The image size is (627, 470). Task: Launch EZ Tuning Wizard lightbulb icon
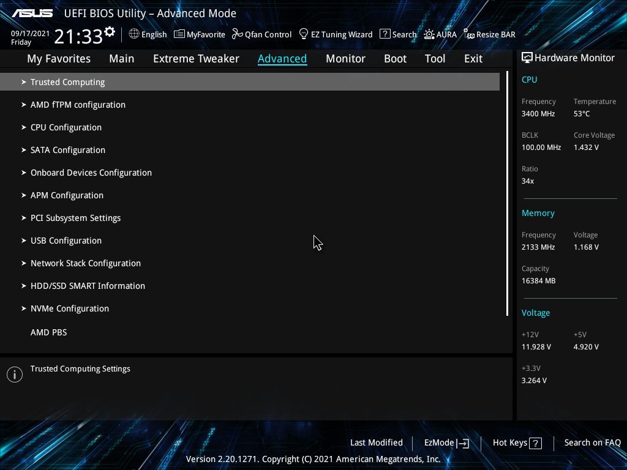coord(304,34)
